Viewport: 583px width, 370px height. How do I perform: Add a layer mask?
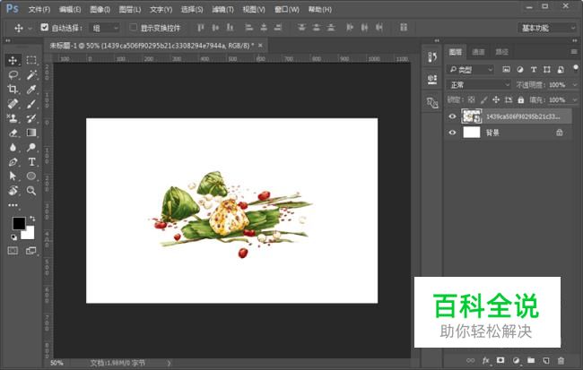coord(500,360)
